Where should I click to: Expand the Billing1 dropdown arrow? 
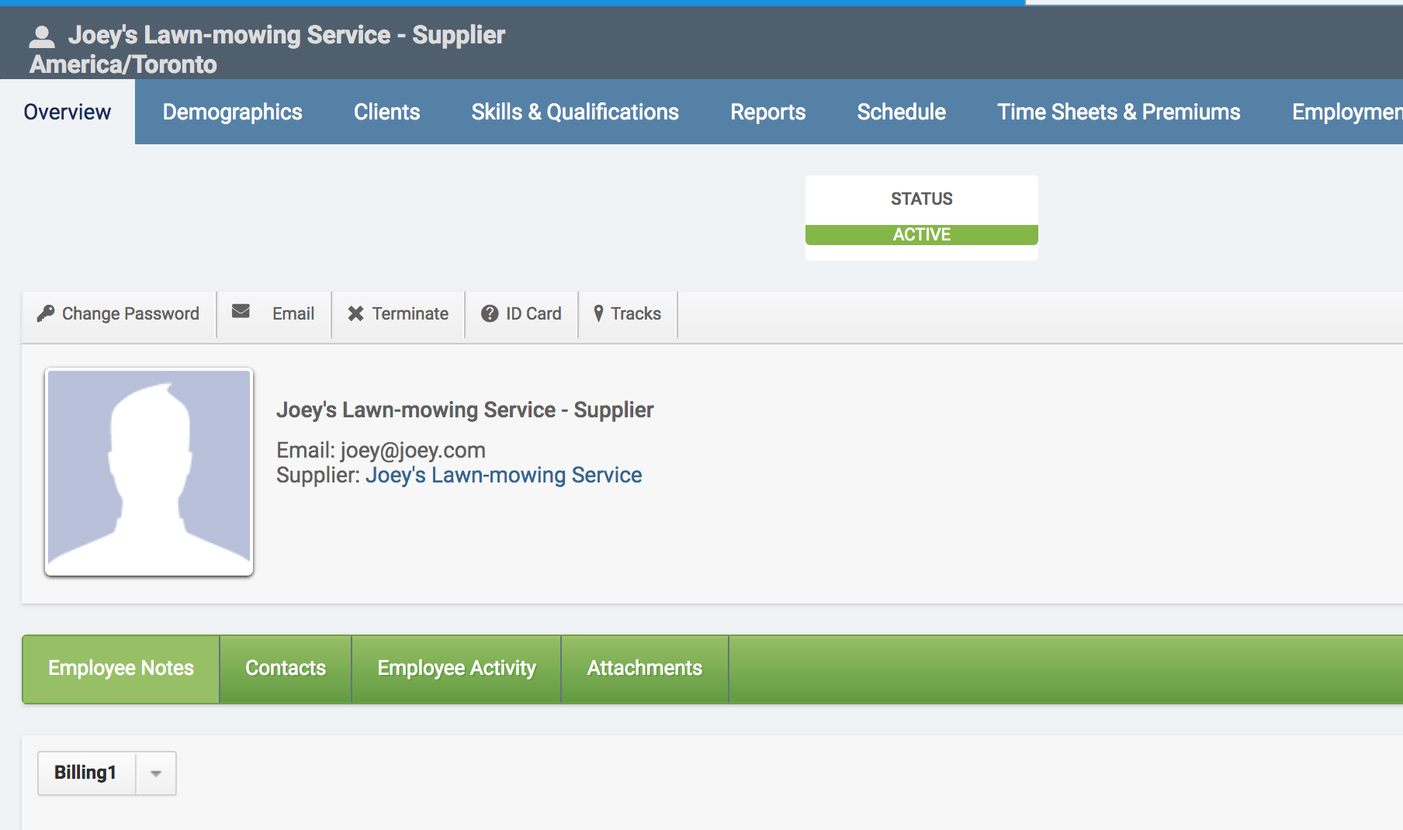click(156, 773)
